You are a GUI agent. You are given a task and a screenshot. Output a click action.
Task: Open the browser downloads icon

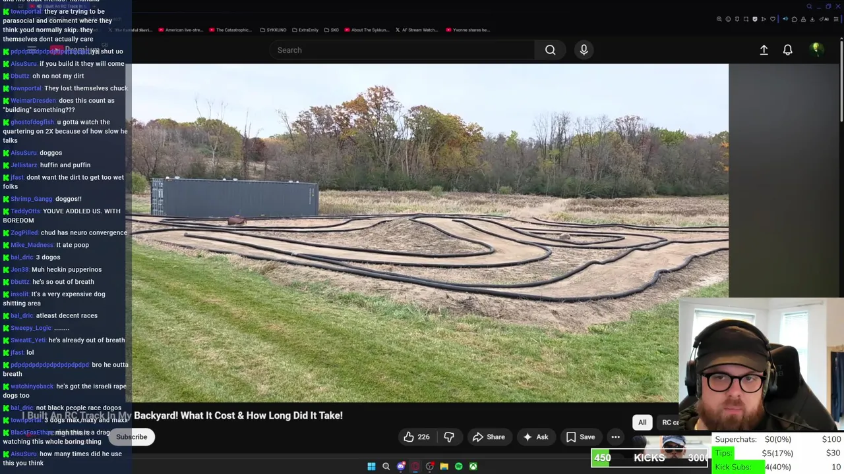click(812, 19)
